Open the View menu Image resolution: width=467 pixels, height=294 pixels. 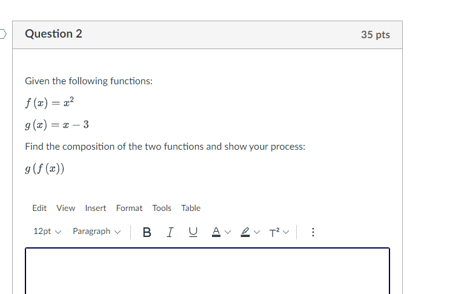tap(66, 208)
